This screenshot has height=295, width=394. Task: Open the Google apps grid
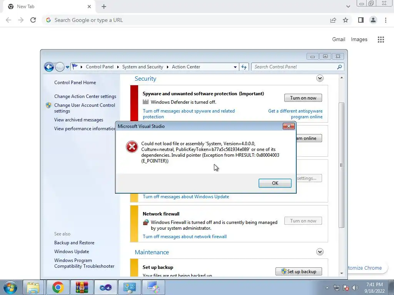tap(381, 40)
